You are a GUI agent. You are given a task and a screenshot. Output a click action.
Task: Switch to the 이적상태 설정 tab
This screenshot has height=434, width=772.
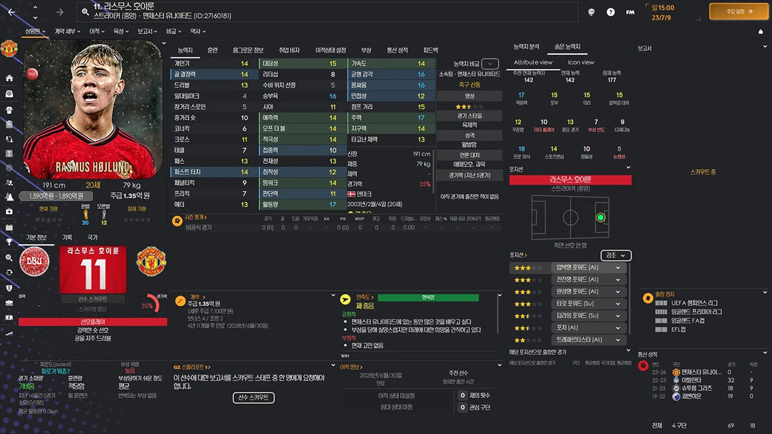point(331,50)
